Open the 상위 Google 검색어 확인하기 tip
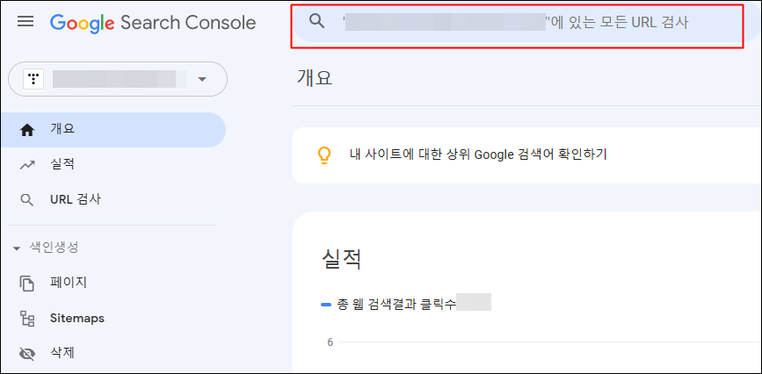 478,155
